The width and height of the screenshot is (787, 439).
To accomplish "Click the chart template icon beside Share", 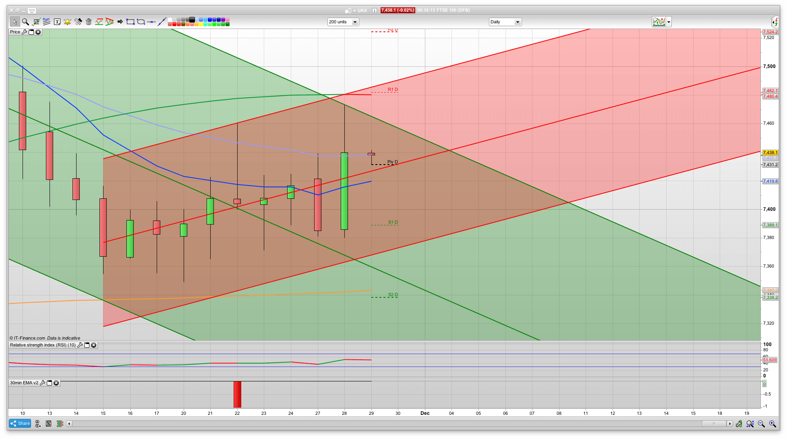I will click(x=49, y=423).
